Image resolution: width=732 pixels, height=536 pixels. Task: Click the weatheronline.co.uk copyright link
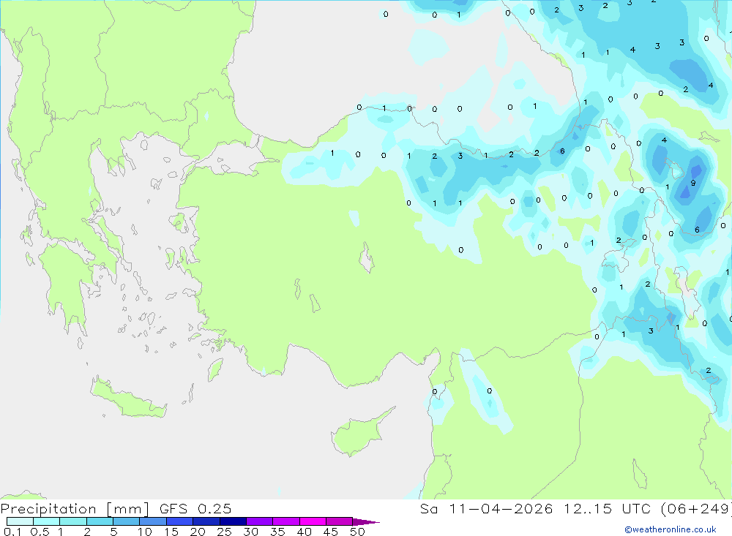pyautogui.click(x=670, y=529)
